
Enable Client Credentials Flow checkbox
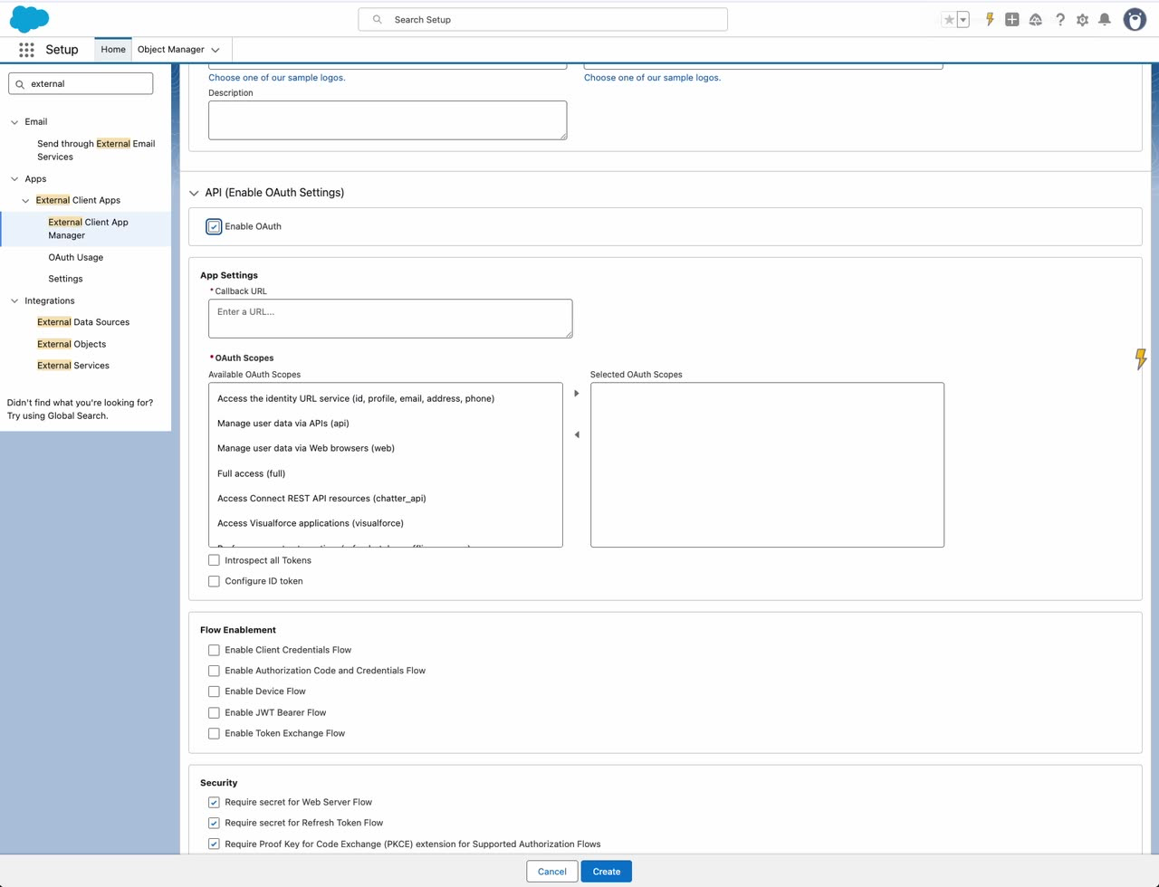214,650
